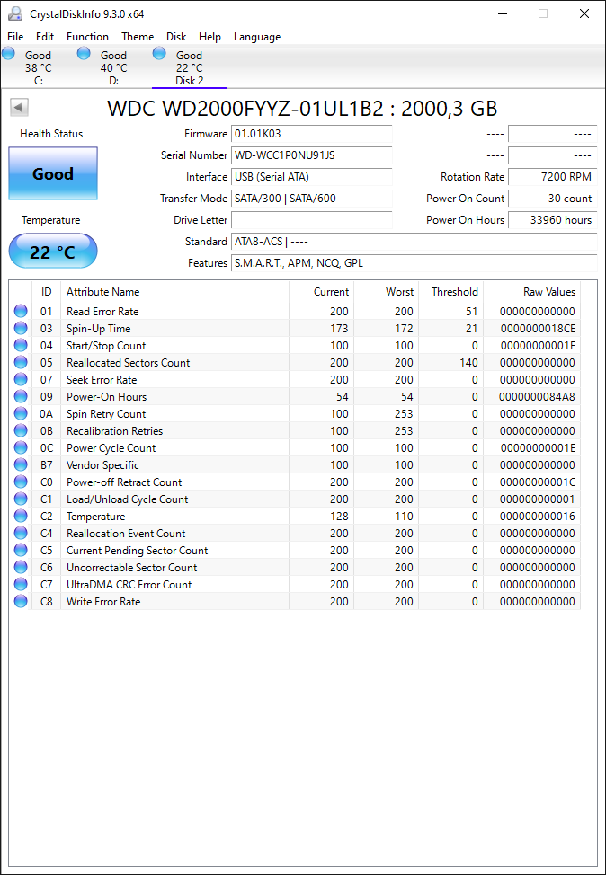Open the Help menu

pos(210,37)
